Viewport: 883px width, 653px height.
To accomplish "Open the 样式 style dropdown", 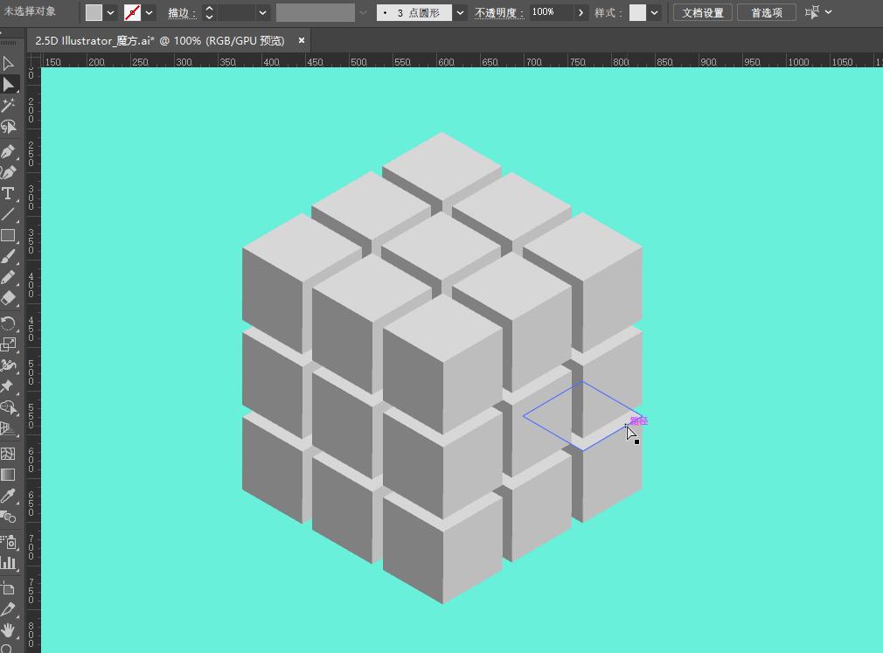I will 654,13.
